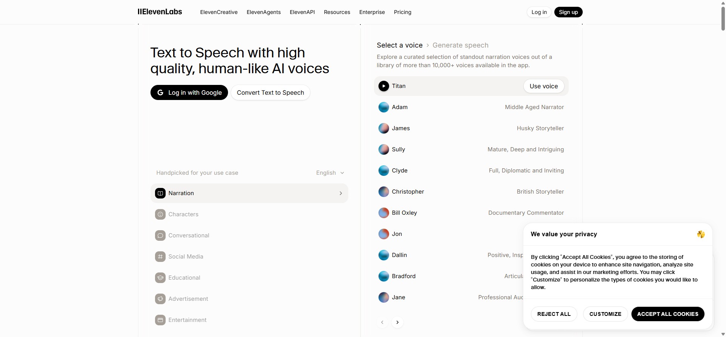Image resolution: width=726 pixels, height=337 pixels.
Task: Customize cookie preferences
Action: (605, 314)
